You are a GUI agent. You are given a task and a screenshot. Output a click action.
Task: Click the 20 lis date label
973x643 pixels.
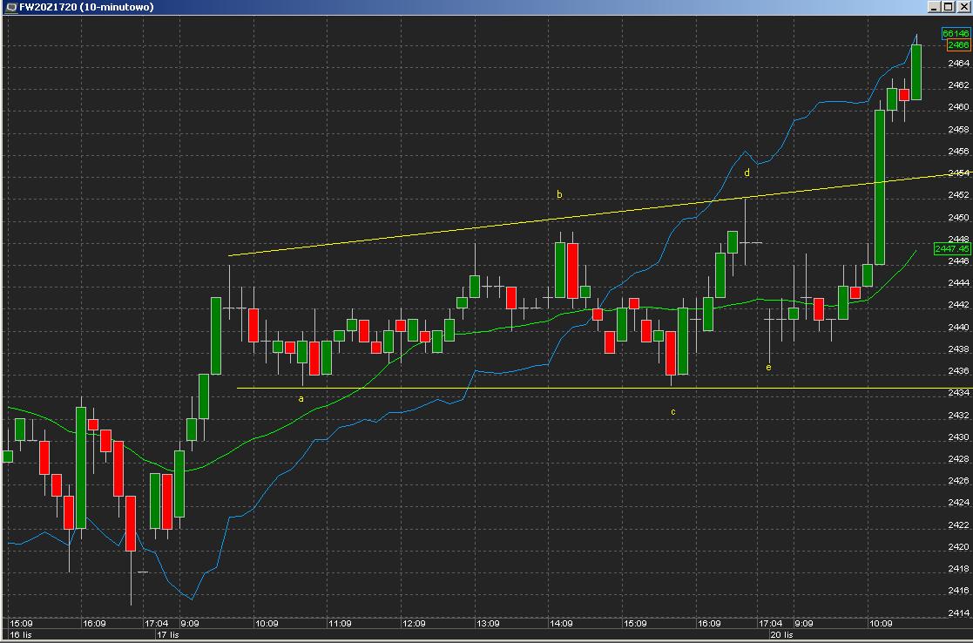pos(781,634)
